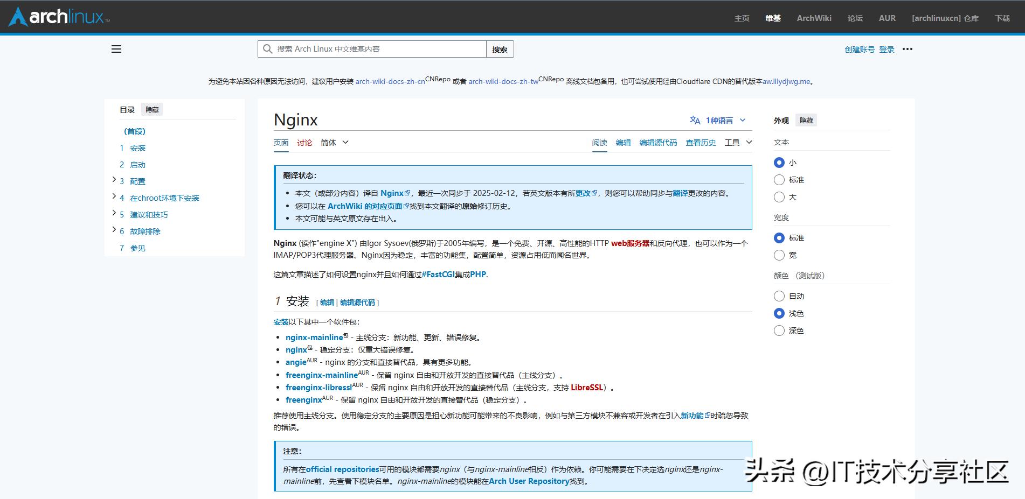Click external link icon beside Nginx source link

click(407, 193)
